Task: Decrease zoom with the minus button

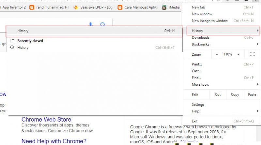Action: (x=217, y=54)
